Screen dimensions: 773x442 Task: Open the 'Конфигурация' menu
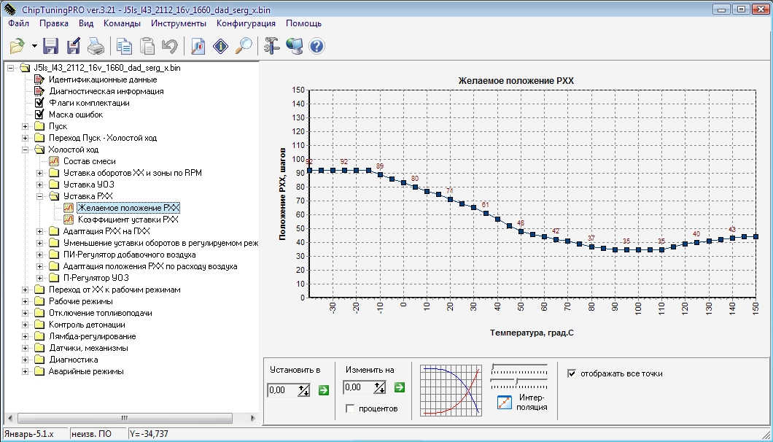click(x=246, y=23)
